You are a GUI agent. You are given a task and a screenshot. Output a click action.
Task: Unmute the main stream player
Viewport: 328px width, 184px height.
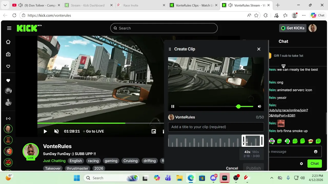57,131
